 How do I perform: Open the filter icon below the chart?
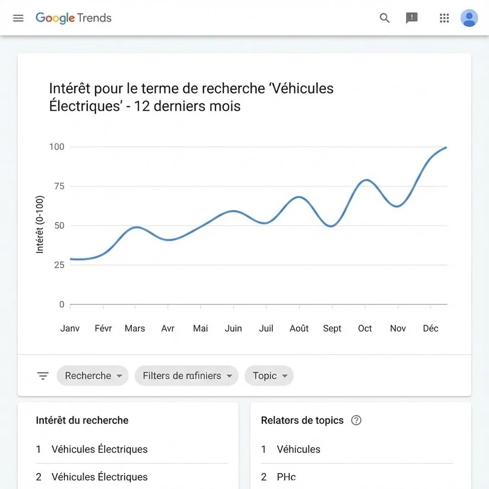[x=43, y=375]
